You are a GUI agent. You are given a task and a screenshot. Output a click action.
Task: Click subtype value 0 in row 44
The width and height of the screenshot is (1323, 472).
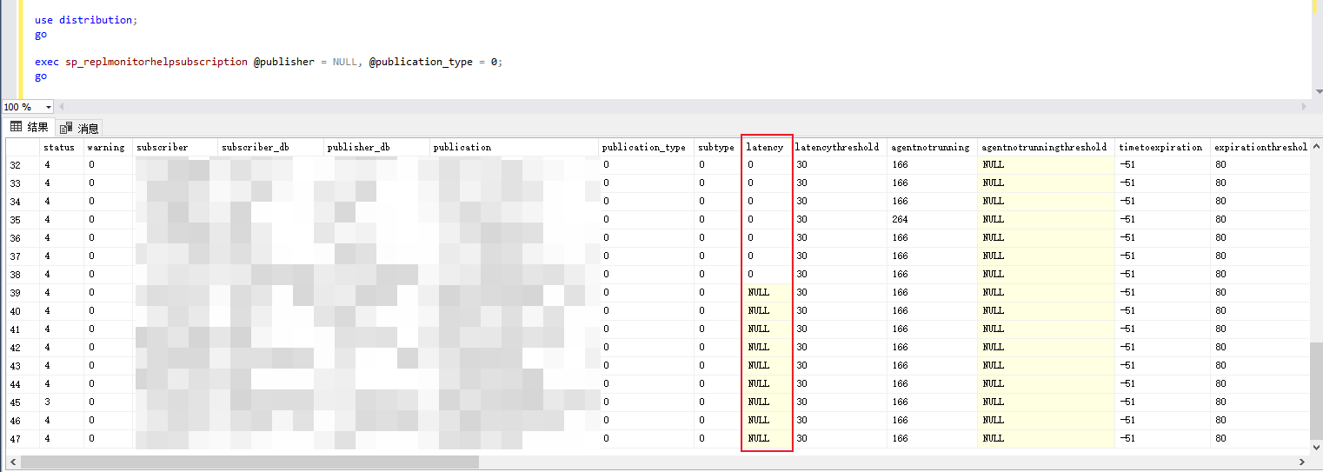[x=718, y=384]
